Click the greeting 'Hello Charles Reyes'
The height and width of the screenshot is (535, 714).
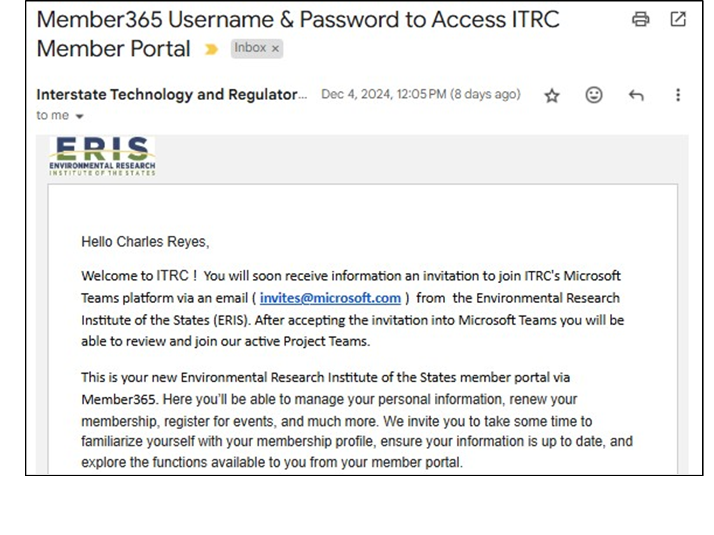(x=145, y=242)
